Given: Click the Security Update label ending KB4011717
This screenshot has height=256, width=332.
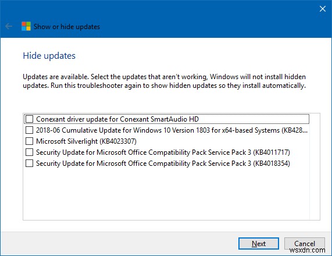Looking at the screenshot, I should pos(163,152).
